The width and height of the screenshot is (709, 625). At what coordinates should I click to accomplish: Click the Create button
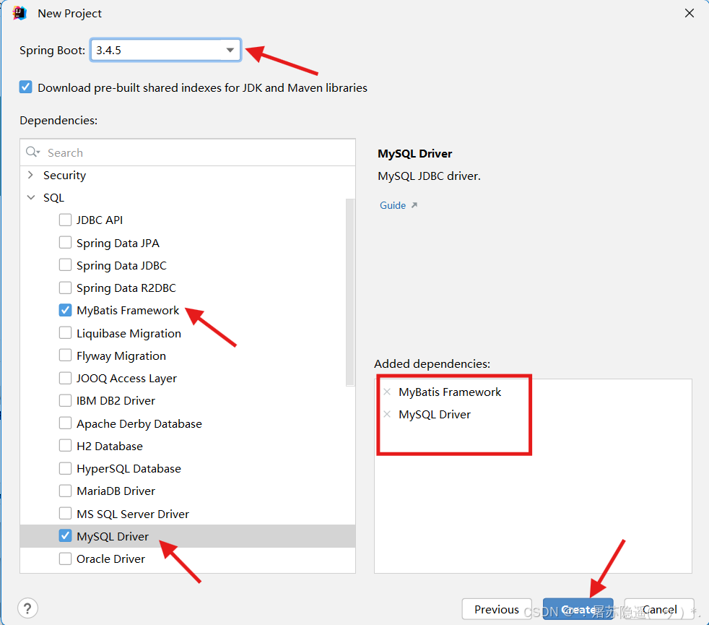(x=578, y=610)
